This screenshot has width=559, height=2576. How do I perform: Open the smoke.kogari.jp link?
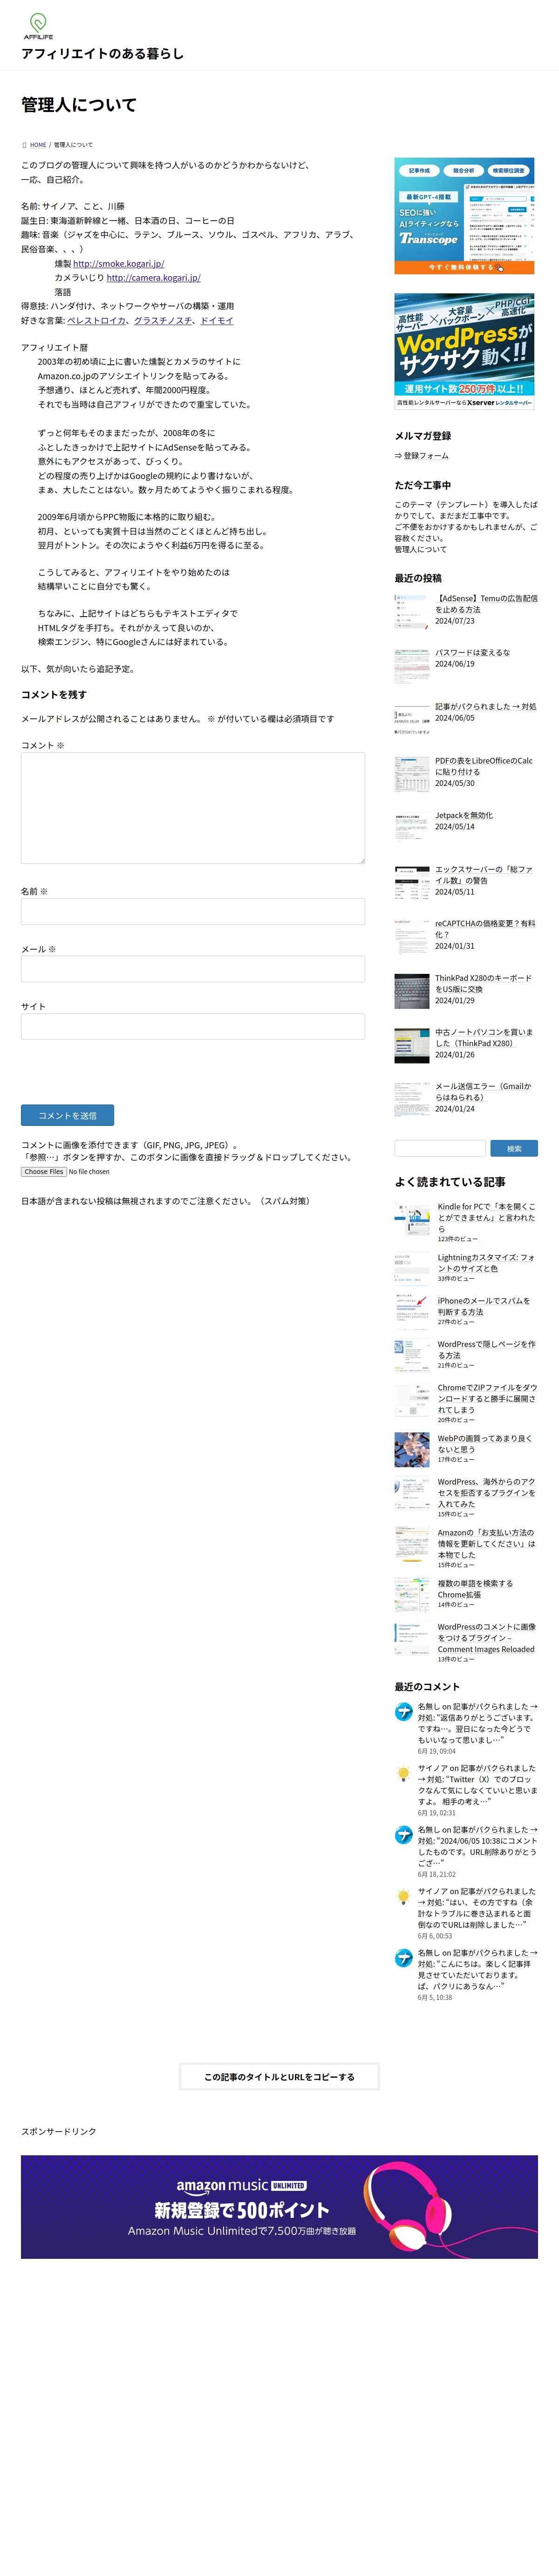pos(118,264)
